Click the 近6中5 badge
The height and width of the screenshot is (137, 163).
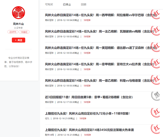click(13, 32)
